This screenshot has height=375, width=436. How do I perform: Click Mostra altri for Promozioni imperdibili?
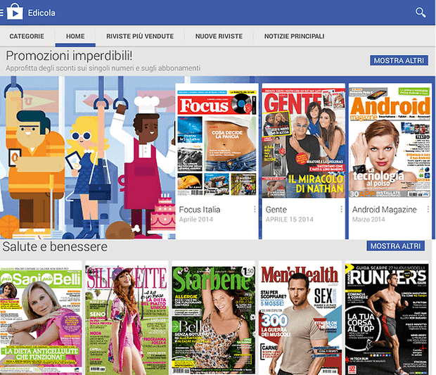point(399,61)
